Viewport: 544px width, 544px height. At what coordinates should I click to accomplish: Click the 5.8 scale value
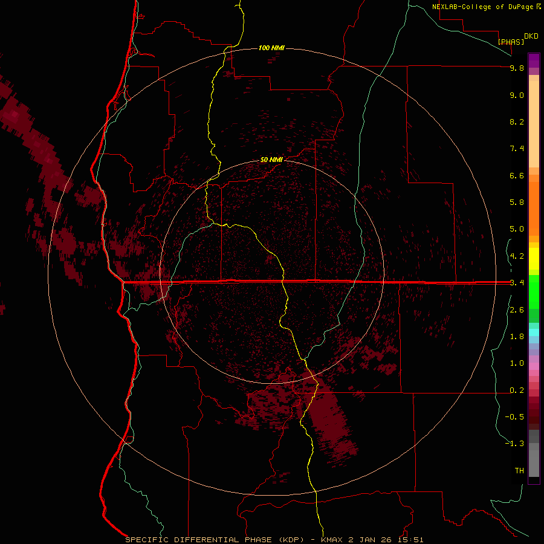tap(517, 202)
